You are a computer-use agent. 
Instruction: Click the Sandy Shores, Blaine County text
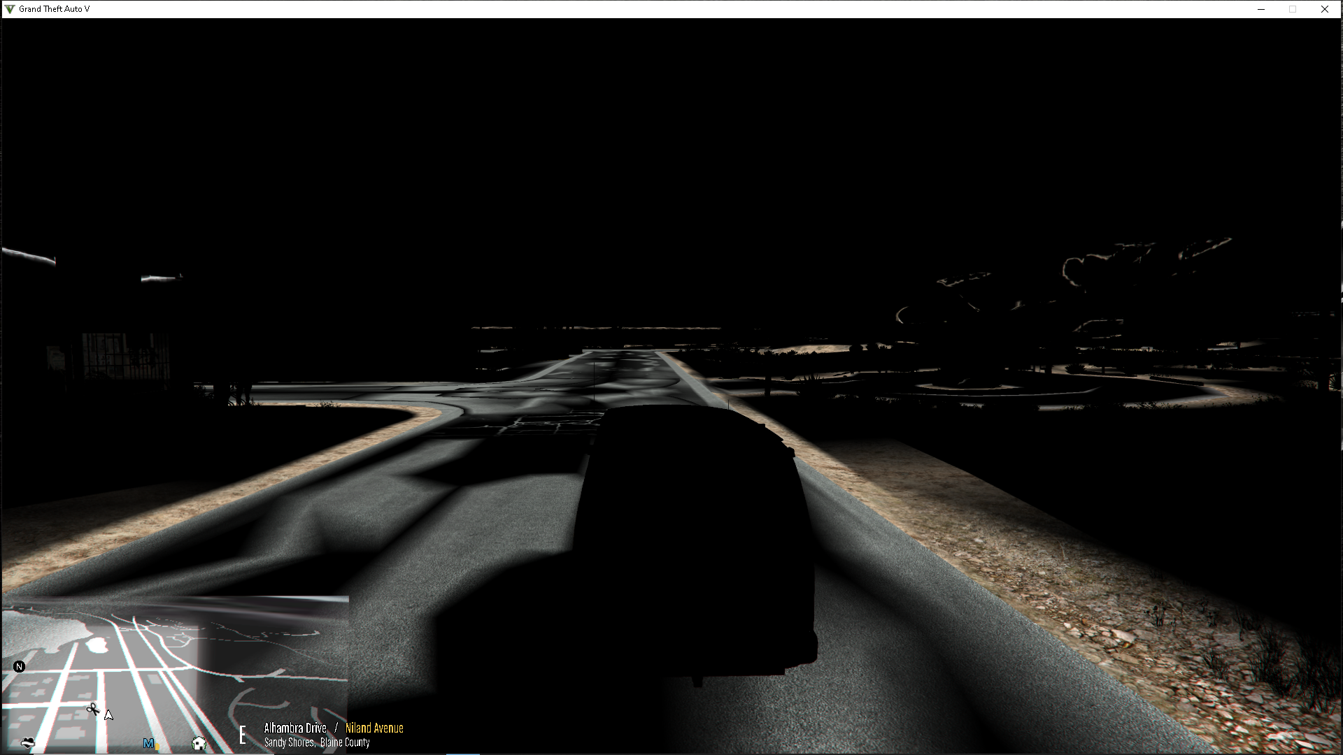click(x=317, y=742)
